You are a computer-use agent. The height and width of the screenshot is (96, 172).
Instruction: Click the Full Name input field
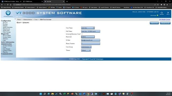click(91, 31)
